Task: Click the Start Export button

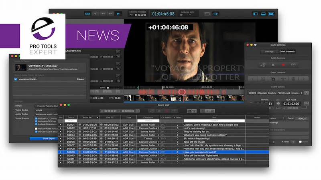Action: 44,138
